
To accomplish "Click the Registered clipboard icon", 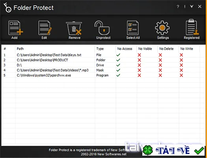I will click(192, 27).
